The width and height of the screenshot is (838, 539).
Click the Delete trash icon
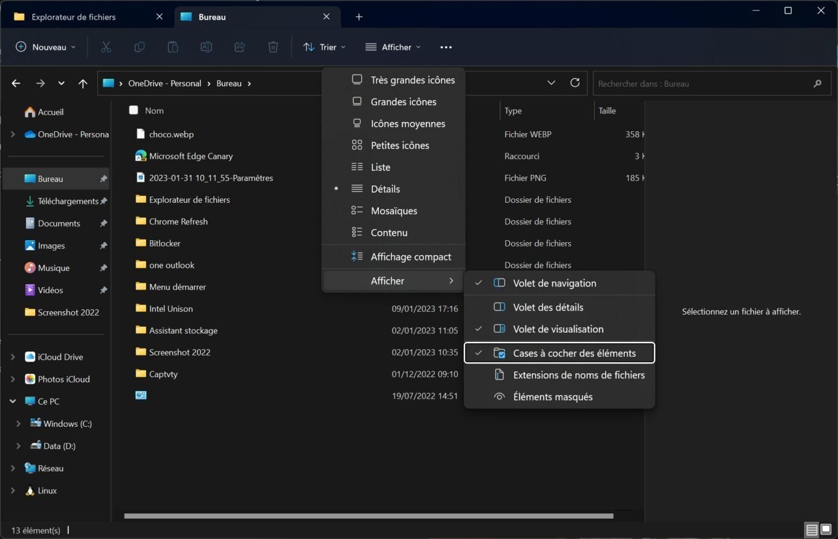coord(273,47)
